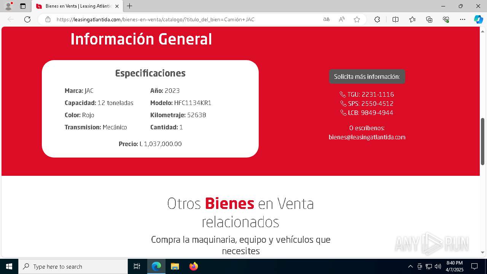Select the Capacidad 12 toneladas text
The image size is (487, 274).
pos(99,103)
